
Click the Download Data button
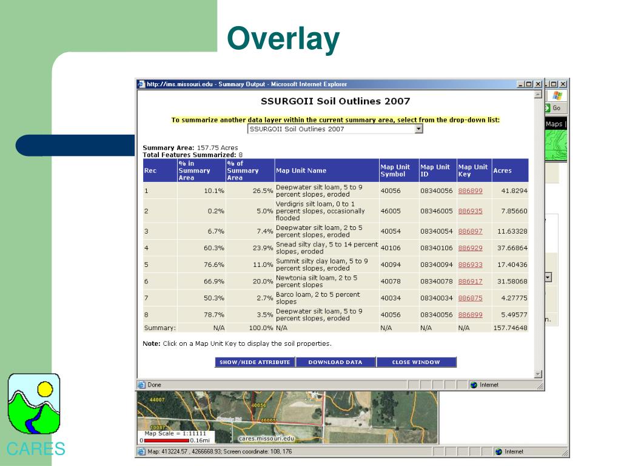pyautogui.click(x=335, y=362)
